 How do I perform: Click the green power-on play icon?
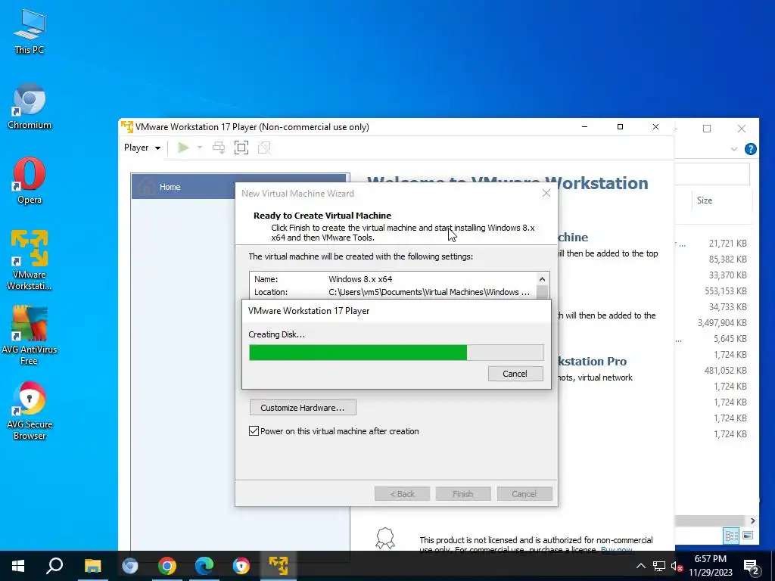click(183, 148)
